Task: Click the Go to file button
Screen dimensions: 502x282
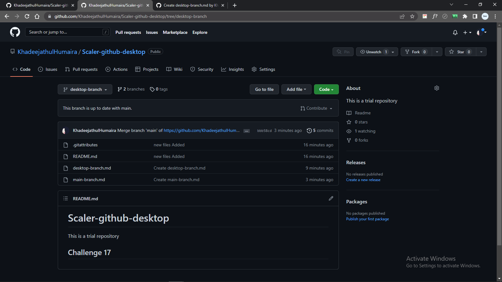Action: point(264,89)
